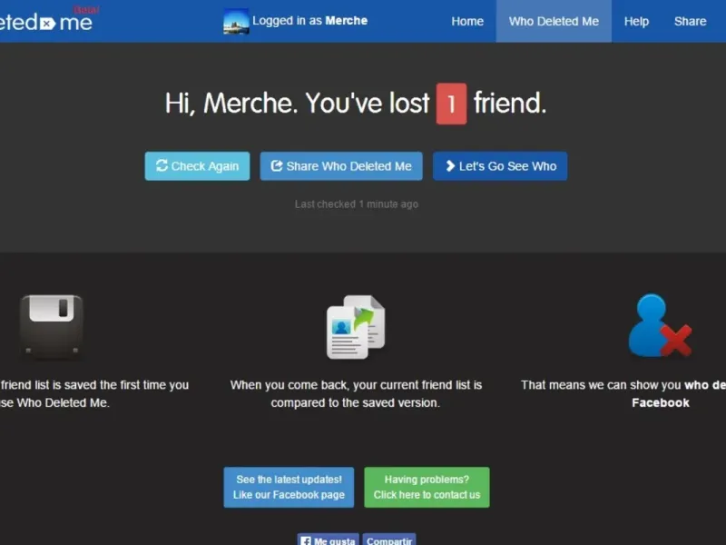Image resolution: width=726 pixels, height=545 pixels.
Task: Click the Facebook Me gusta button
Action: click(x=329, y=540)
